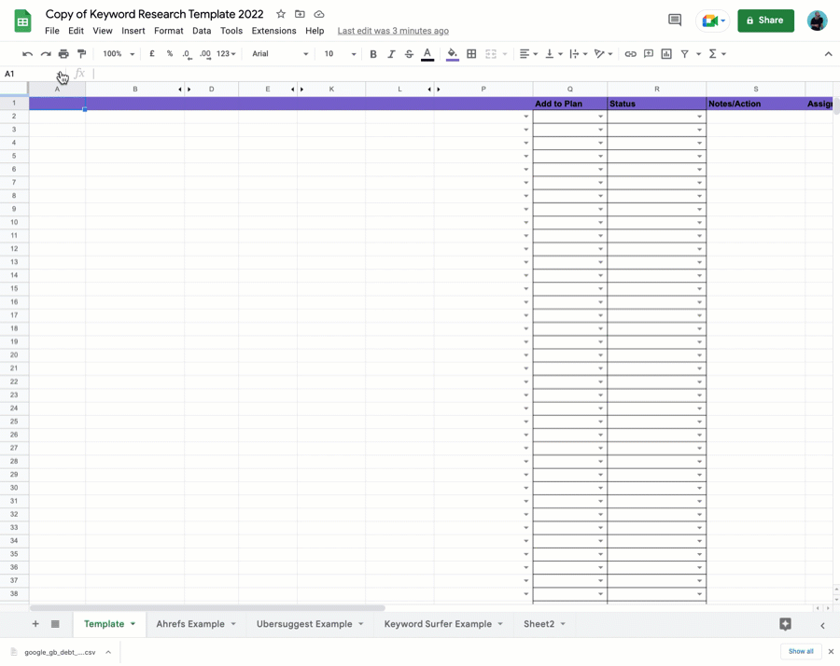Open the fill color picker

coord(453,54)
